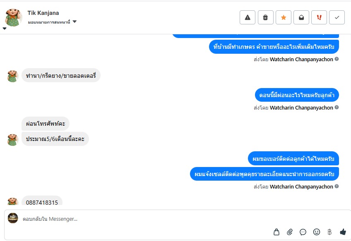Open saved replies speech bubble icon

tap(303, 232)
